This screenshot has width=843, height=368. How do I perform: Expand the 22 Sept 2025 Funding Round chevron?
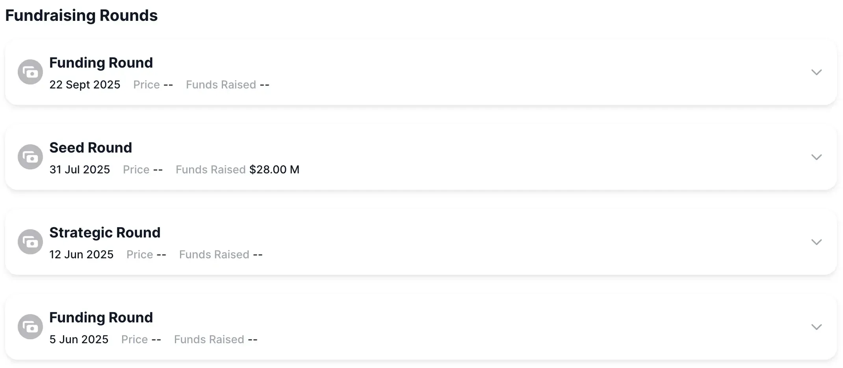(x=816, y=72)
